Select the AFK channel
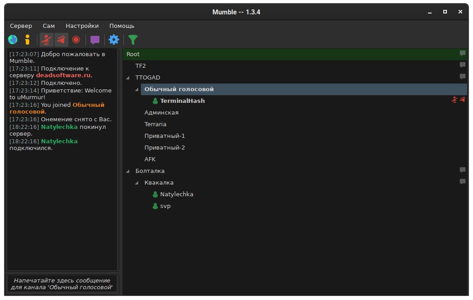 [x=150, y=159]
